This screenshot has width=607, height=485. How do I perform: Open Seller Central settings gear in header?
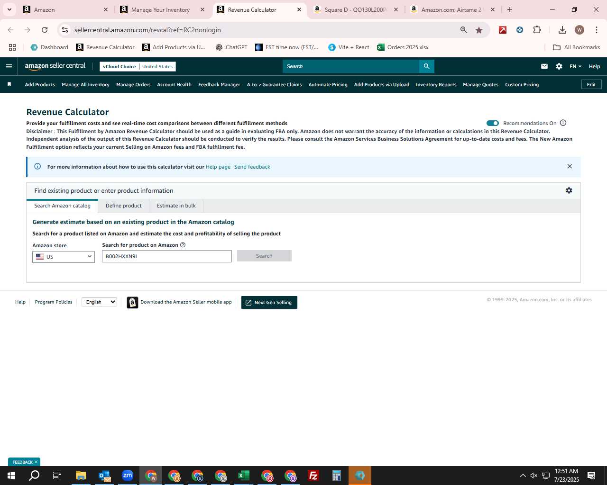click(559, 66)
